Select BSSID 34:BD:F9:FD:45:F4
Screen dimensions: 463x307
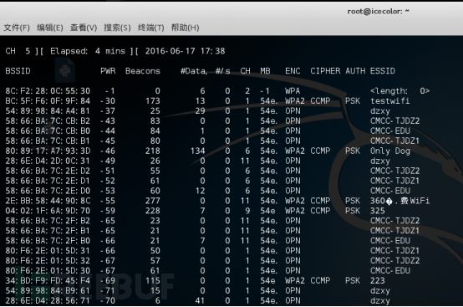tap(48, 281)
